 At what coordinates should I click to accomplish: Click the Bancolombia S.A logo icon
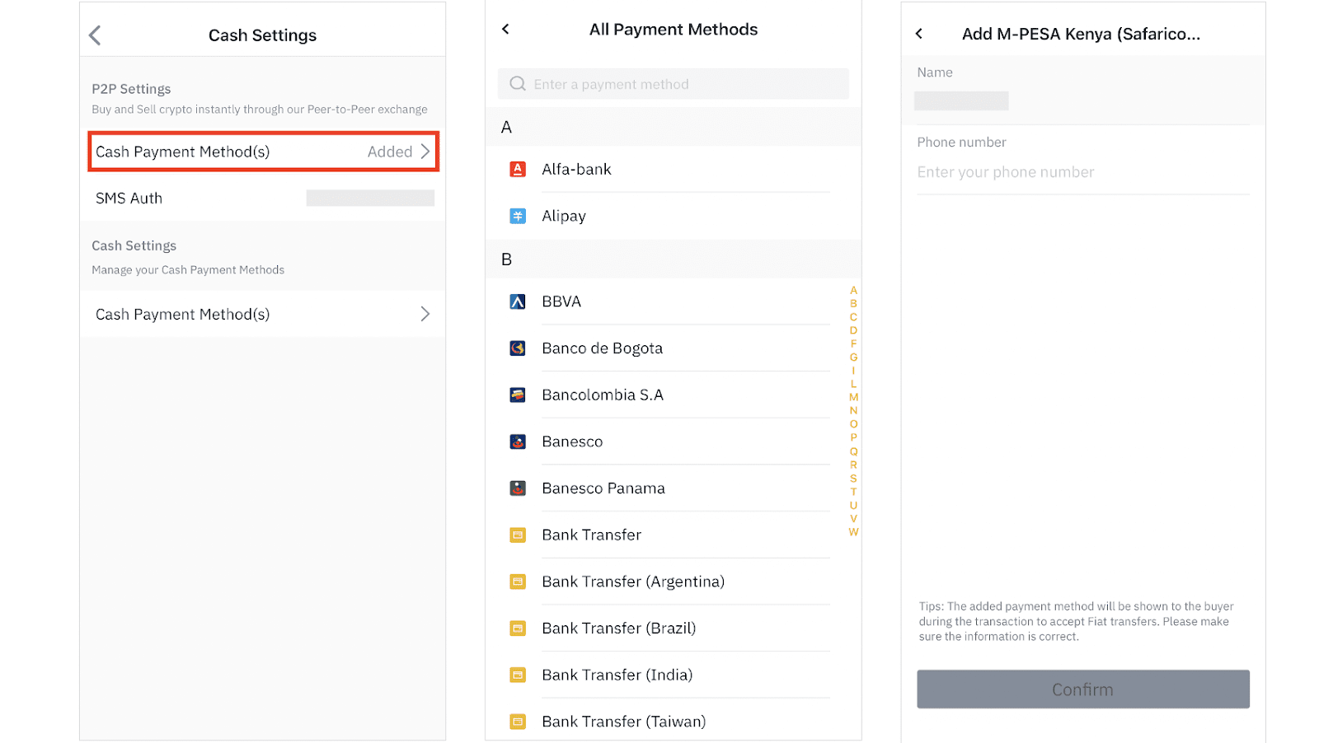518,395
